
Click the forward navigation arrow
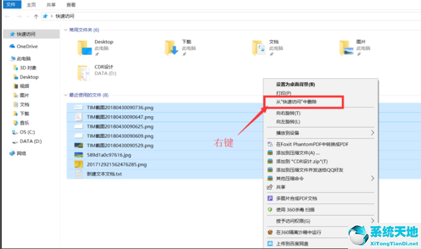[x=19, y=16]
